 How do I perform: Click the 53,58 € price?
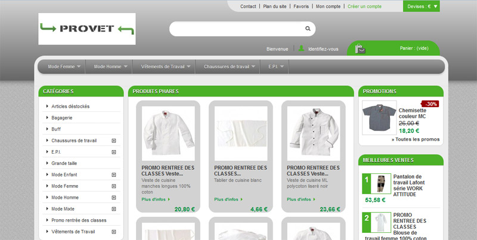375,200
